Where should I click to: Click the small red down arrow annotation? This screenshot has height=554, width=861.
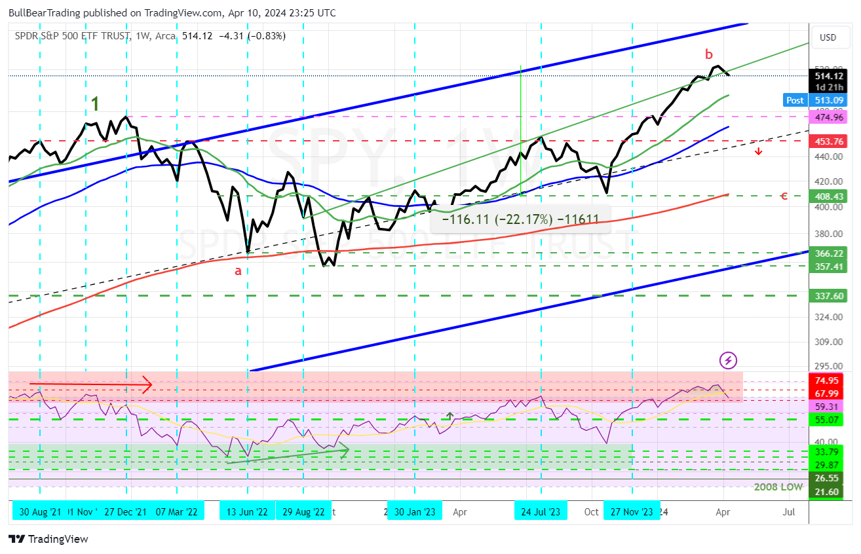(x=758, y=151)
